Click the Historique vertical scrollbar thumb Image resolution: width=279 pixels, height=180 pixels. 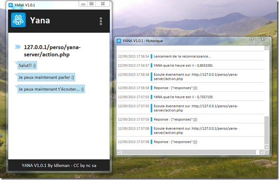(266, 130)
